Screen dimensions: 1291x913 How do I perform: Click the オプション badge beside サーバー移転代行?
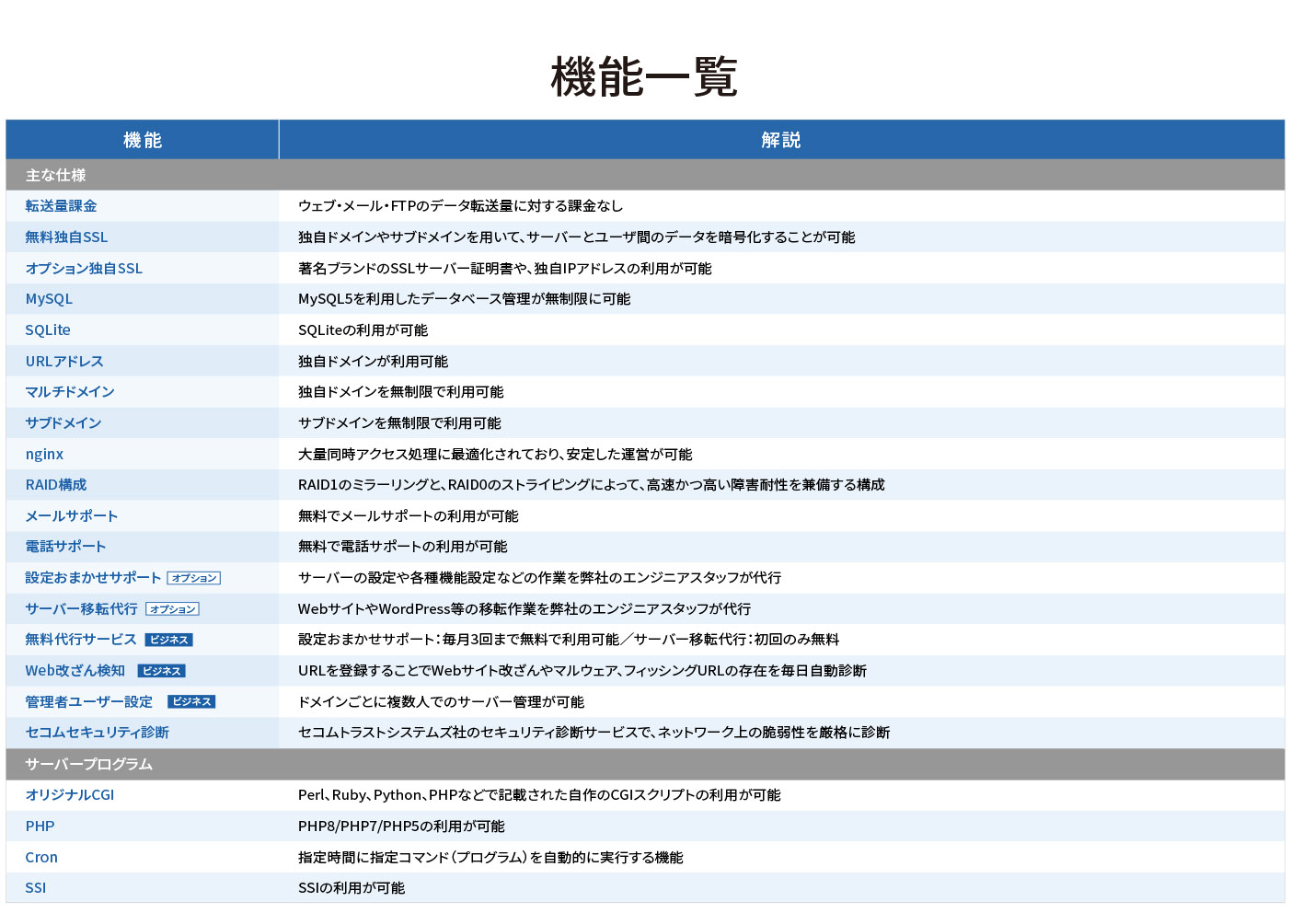point(173,609)
